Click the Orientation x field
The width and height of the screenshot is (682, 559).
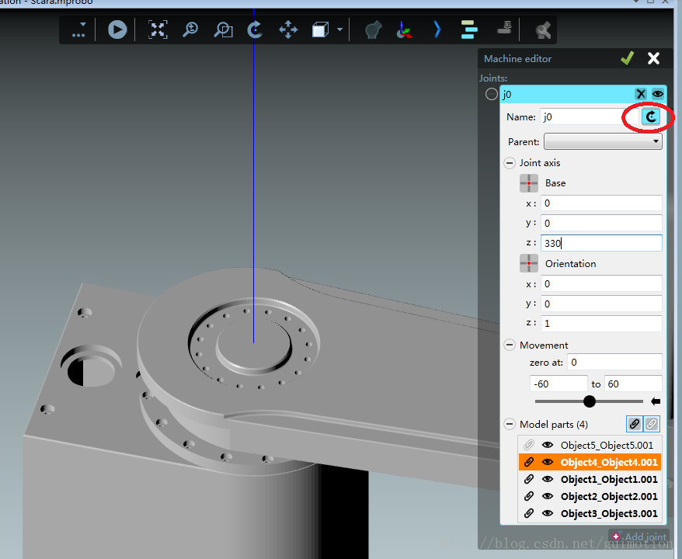coord(601,283)
